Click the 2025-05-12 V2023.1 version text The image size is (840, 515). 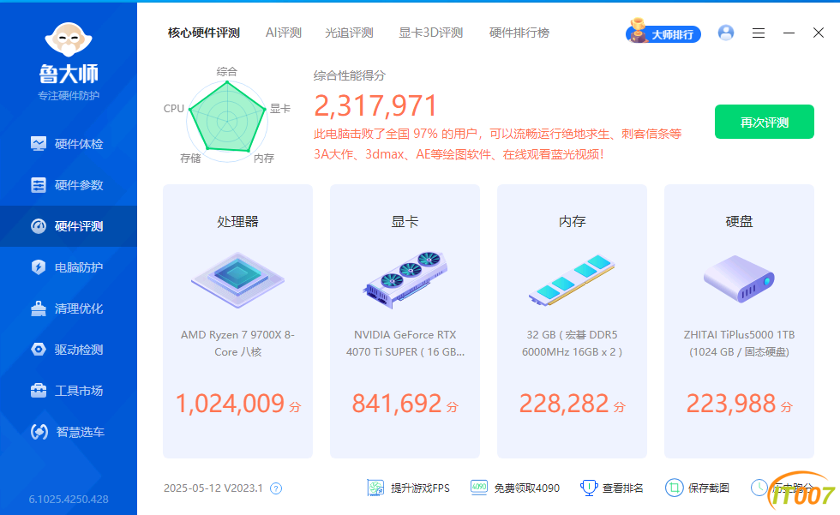coord(213,488)
